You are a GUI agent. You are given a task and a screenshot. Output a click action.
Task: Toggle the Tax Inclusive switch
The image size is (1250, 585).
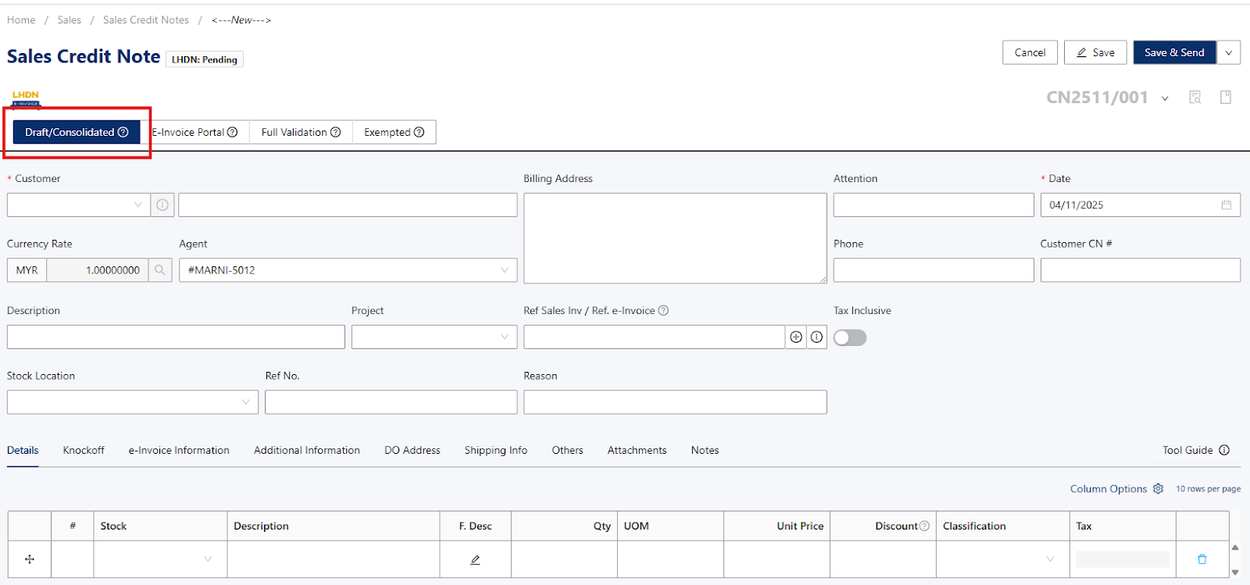pos(850,337)
